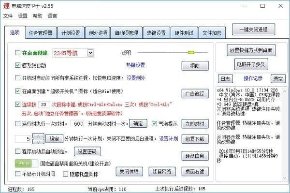Click 确定 button before 分钟执行一次计划

[54, 139]
